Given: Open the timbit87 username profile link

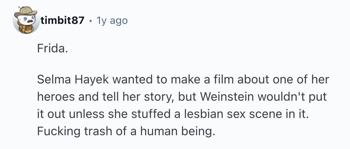Looking at the screenshot, I should click(x=62, y=20).
